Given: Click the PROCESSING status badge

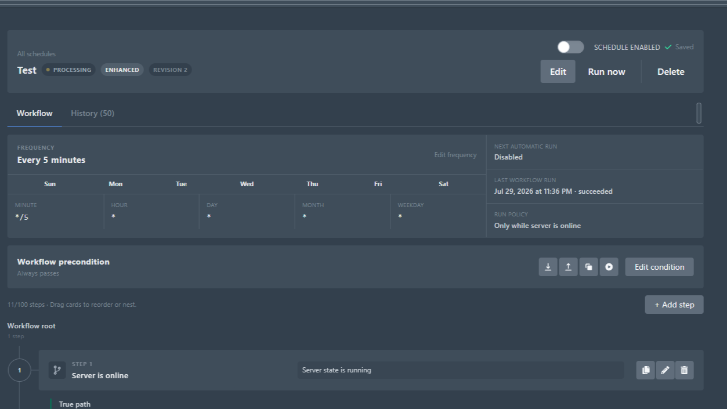Looking at the screenshot, I should click(x=68, y=70).
